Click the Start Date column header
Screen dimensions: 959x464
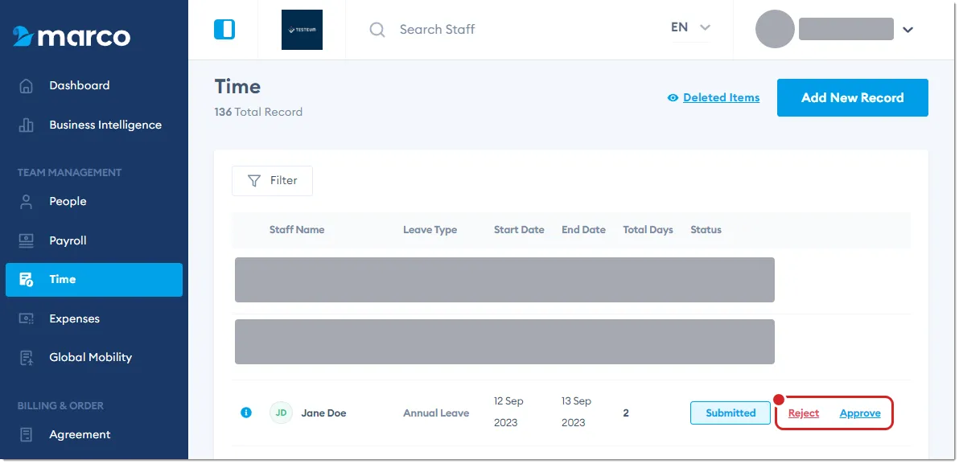click(x=519, y=230)
